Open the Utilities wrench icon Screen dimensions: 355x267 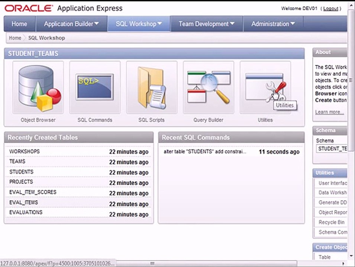(x=265, y=88)
